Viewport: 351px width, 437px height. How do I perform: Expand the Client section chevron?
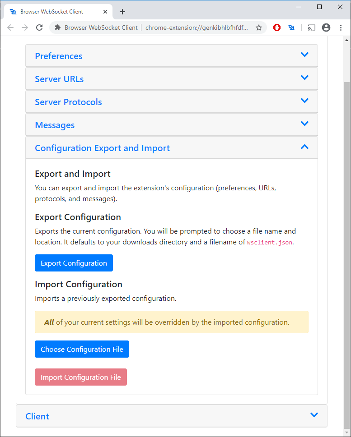pyautogui.click(x=314, y=415)
